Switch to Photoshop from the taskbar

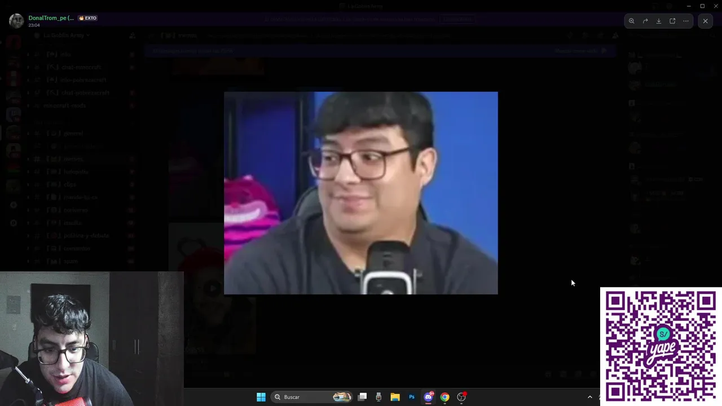click(x=412, y=397)
